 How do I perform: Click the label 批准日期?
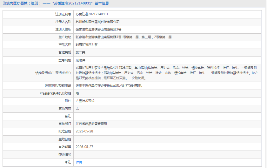coord(65,131)
